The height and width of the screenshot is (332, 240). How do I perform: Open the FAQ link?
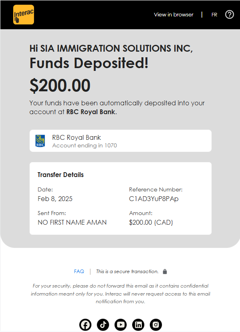79,272
